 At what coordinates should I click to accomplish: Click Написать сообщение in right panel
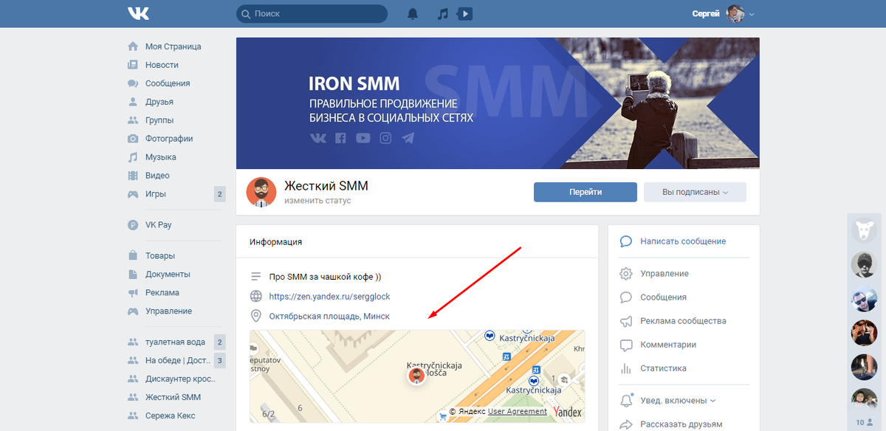(683, 241)
